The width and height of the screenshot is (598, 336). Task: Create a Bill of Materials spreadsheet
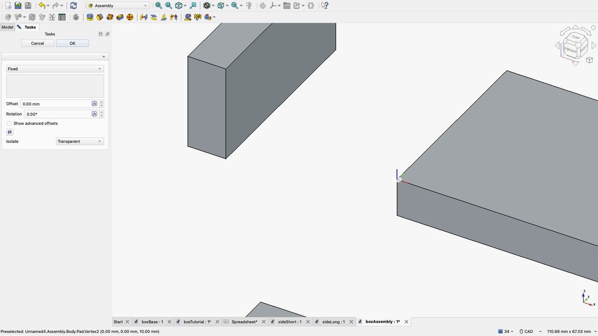click(61, 17)
